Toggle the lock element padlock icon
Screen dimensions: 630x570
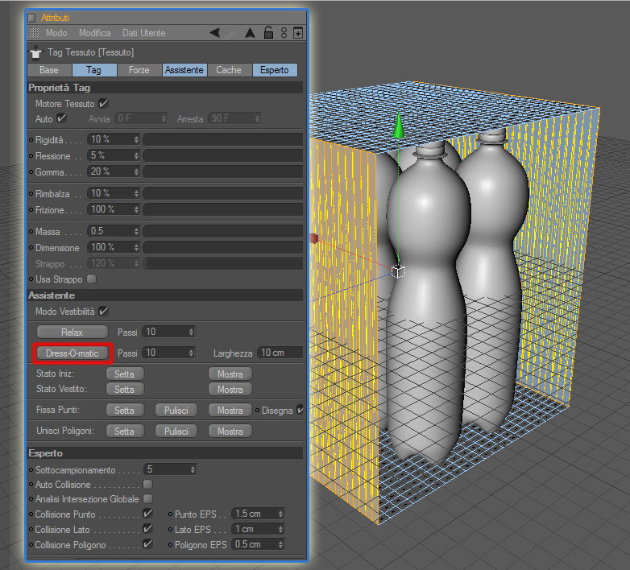tap(268, 32)
